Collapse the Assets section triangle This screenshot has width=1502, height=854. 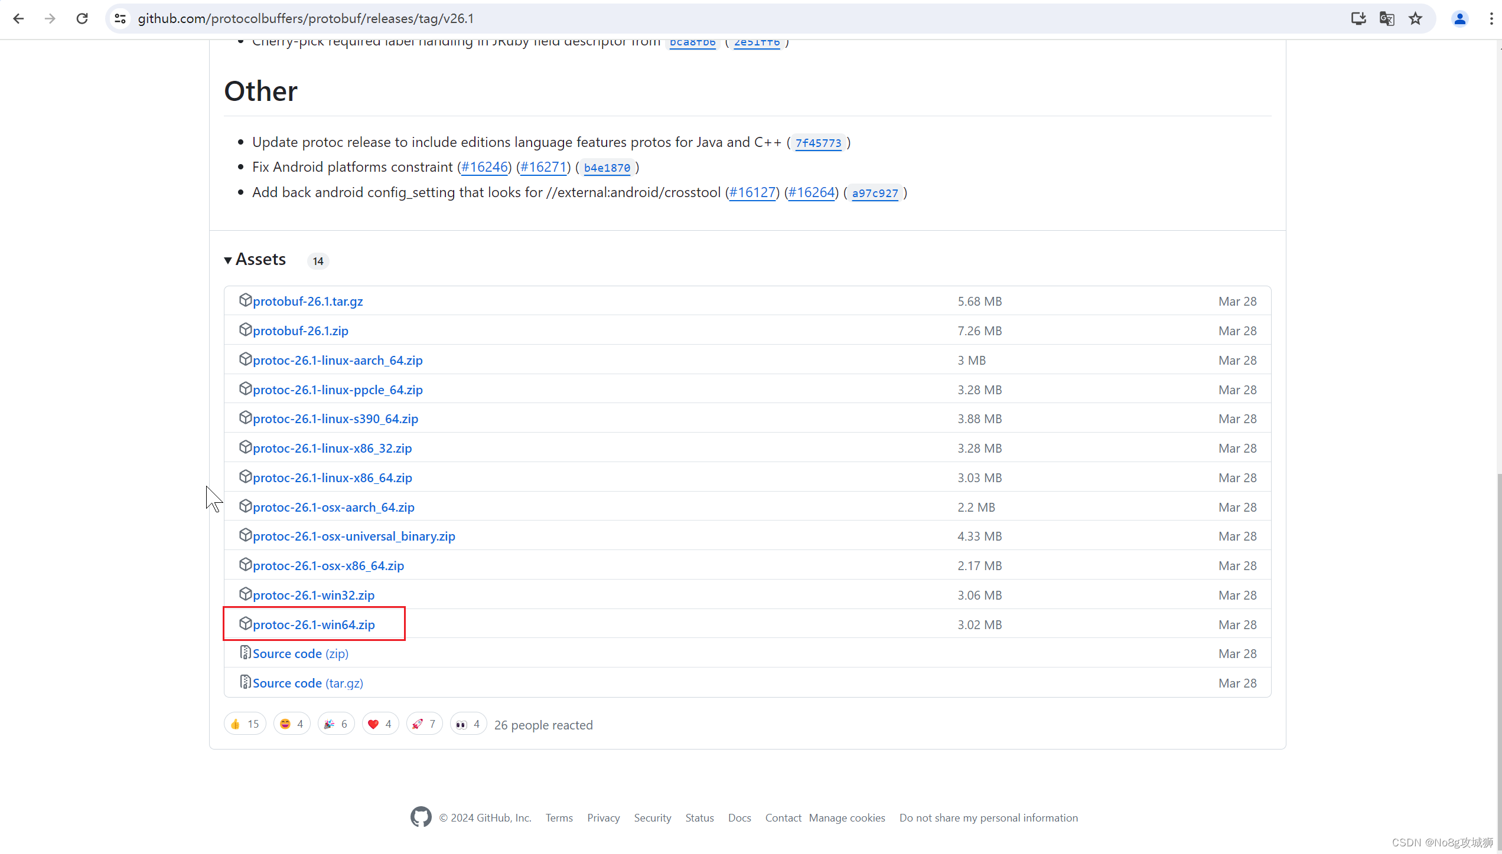point(228,260)
